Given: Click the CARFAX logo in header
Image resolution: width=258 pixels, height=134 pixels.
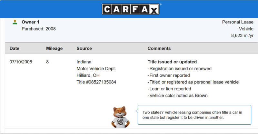Looking at the screenshot, I should tap(131, 9).
